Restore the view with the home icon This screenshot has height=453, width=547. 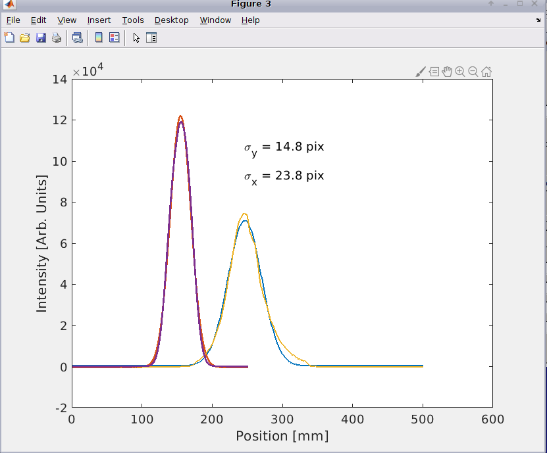click(x=486, y=72)
